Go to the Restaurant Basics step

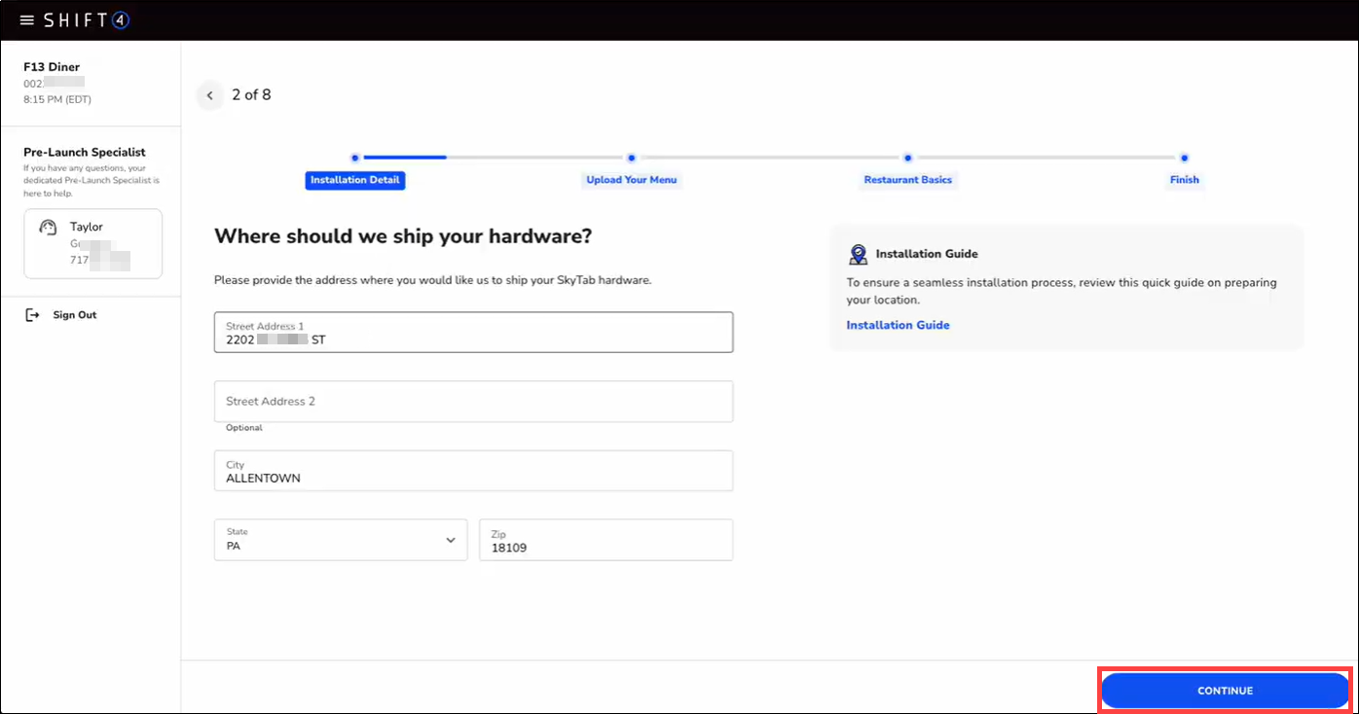[907, 180]
